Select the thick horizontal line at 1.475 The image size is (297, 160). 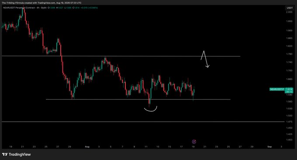143,122
